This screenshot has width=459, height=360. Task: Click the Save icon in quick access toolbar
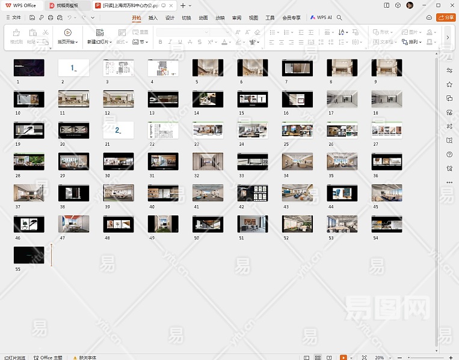click(32, 18)
